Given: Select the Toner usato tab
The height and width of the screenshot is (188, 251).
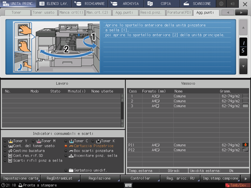Looking at the screenshot, I should tap(44, 13).
